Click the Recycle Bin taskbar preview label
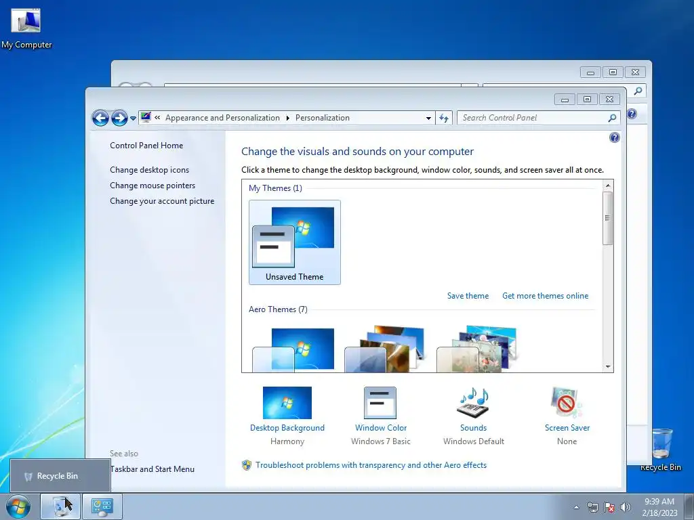This screenshot has height=520, width=694. point(57,476)
